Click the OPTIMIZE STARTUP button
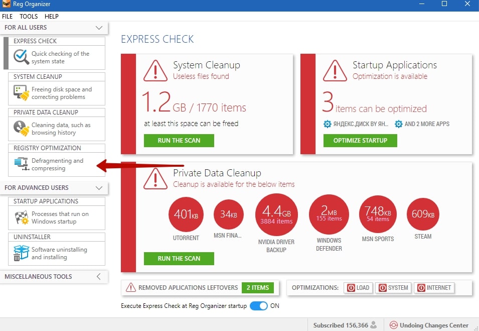Image resolution: width=479 pixels, height=331 pixels. (360, 141)
